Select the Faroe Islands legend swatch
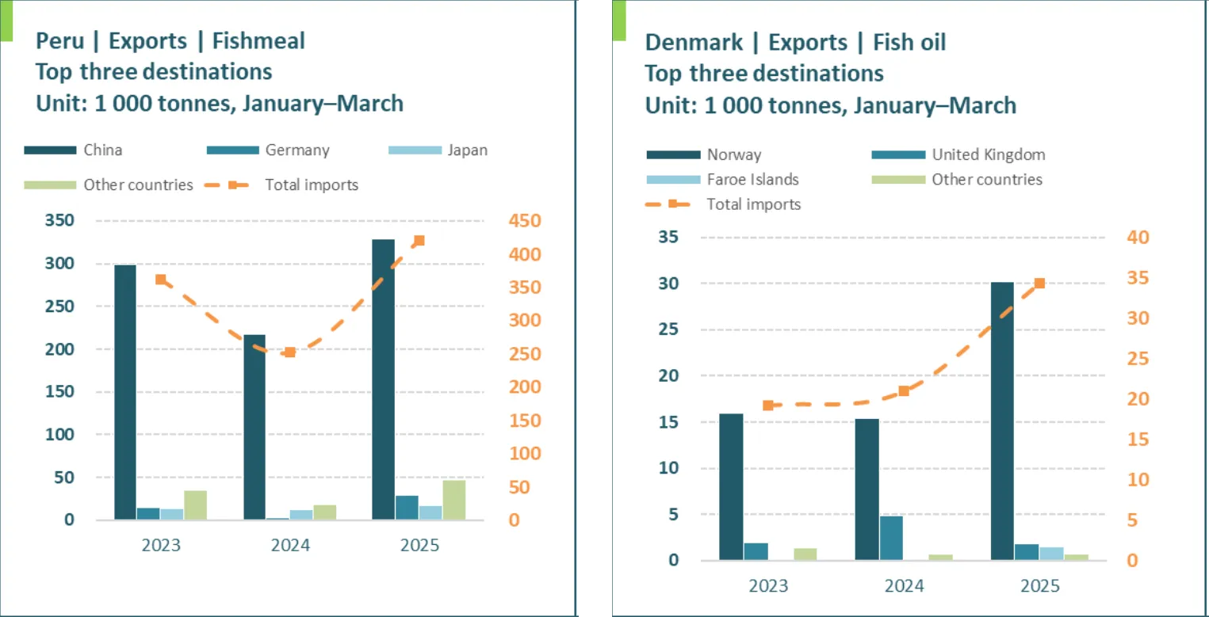1209x617 pixels. click(x=673, y=180)
